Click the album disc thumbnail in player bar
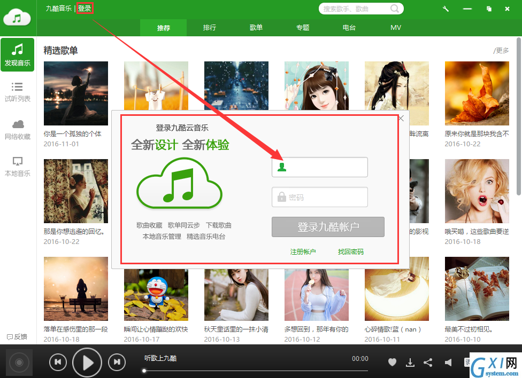 [x=19, y=363]
